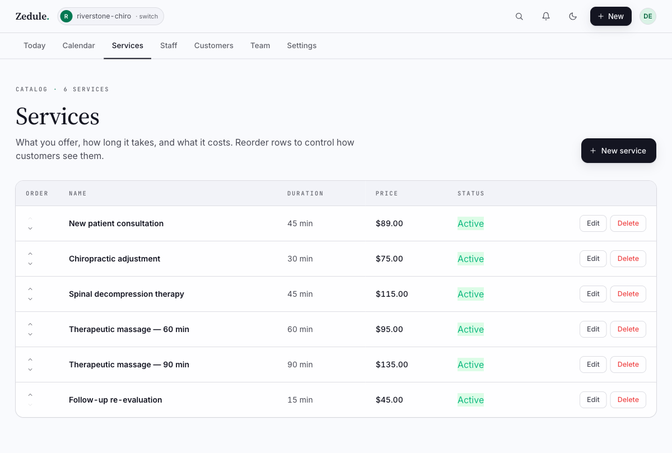Delete Therapeutic massage 60 min
The image size is (672, 453).
point(628,329)
